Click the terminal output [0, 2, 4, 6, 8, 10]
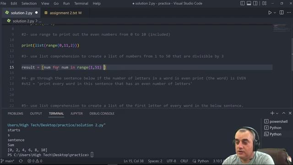 (x=27, y=150)
